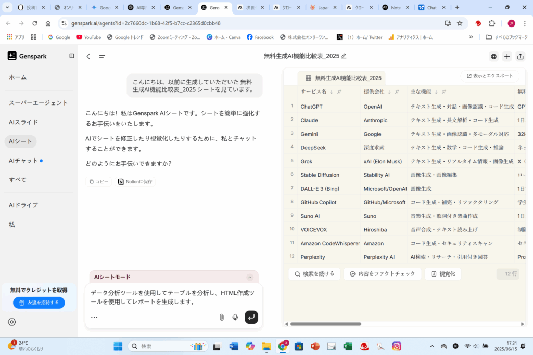Image resolution: width=533 pixels, height=355 pixels.
Task: Select AIシート in the sidebar
Action: point(20,141)
